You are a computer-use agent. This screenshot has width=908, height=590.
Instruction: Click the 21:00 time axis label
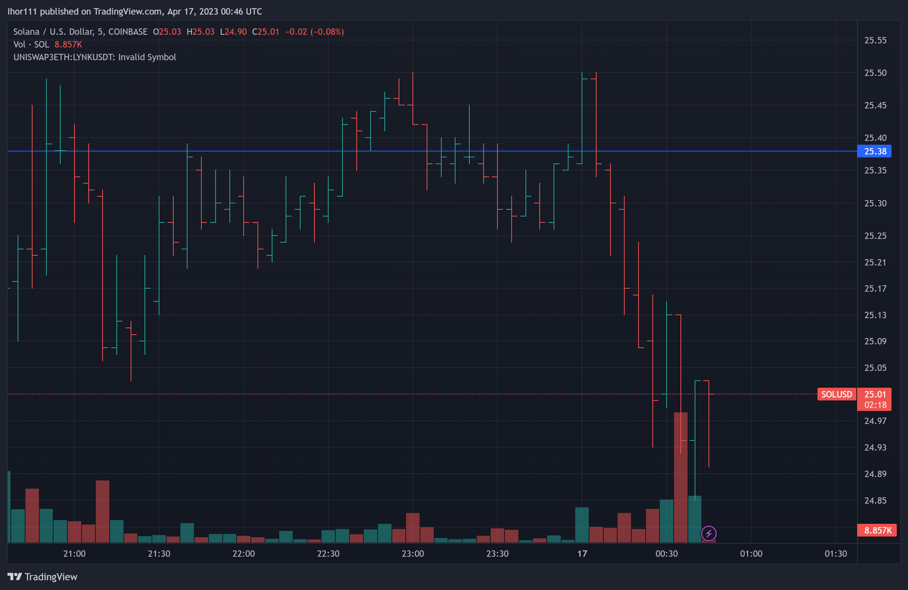[74, 553]
